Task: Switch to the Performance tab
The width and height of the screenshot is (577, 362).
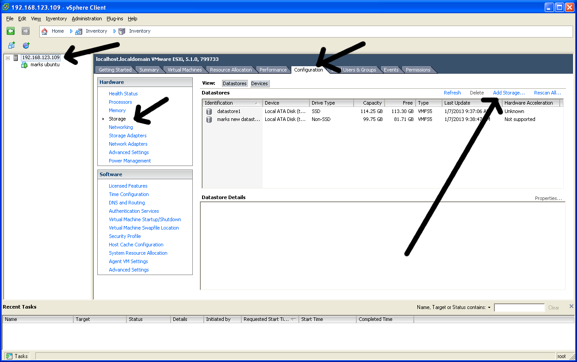Action: (x=273, y=70)
